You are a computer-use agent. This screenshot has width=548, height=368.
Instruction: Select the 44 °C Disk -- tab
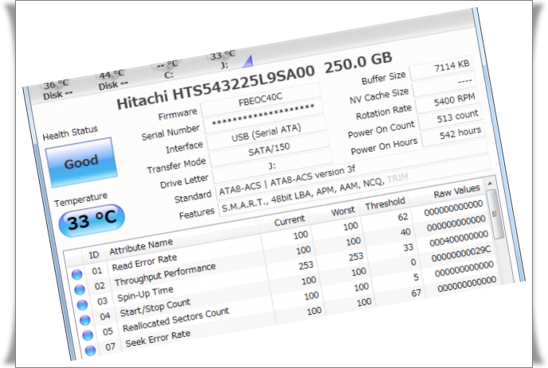coord(112,79)
